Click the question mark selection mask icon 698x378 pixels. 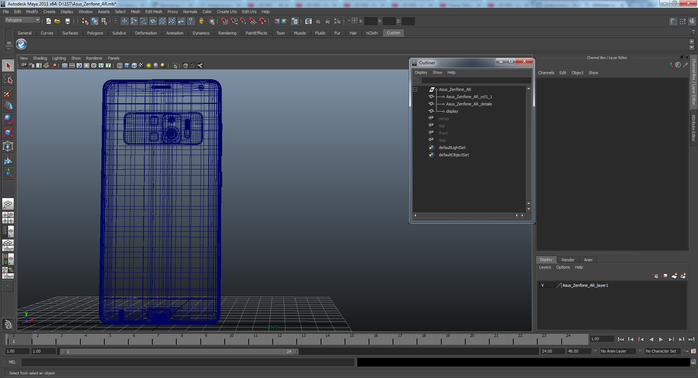tap(190, 21)
